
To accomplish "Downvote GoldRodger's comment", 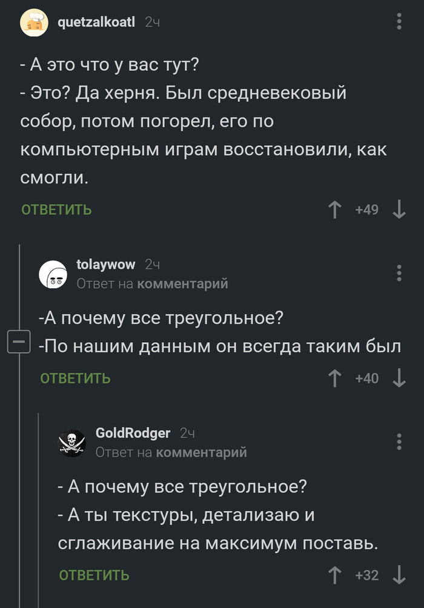I will click(x=399, y=575).
